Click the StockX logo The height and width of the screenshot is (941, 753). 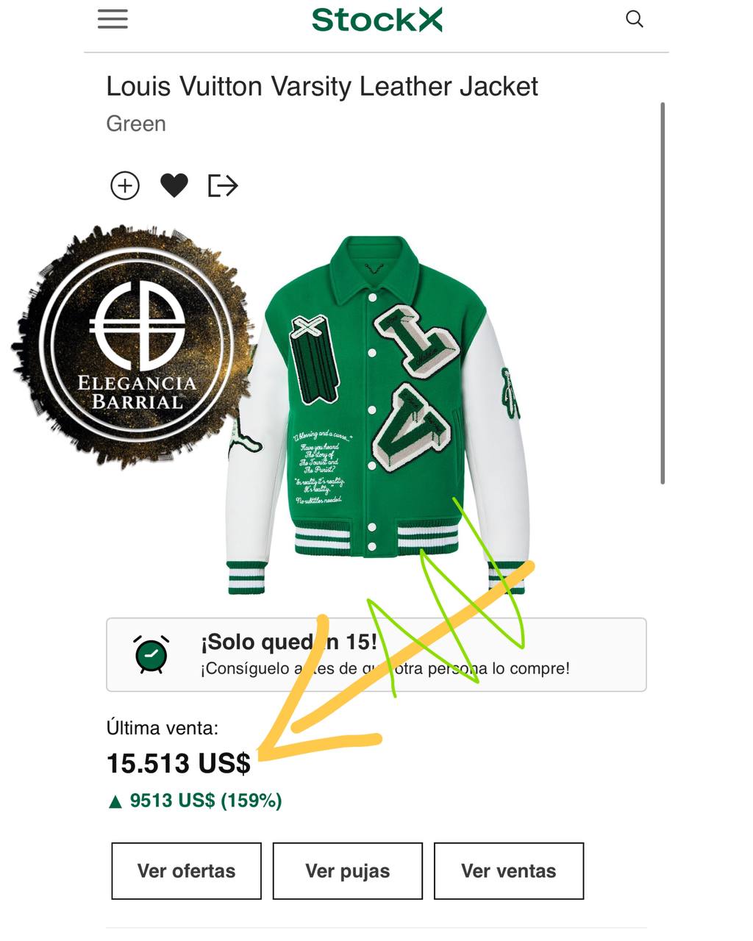pos(376,20)
